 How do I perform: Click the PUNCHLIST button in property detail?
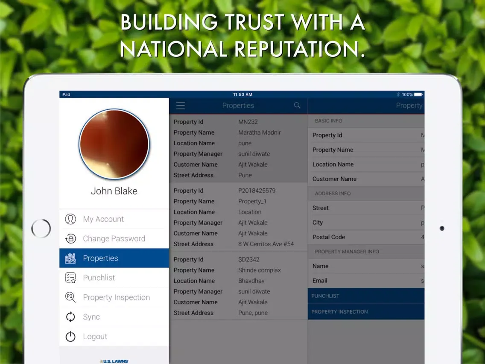point(366,296)
